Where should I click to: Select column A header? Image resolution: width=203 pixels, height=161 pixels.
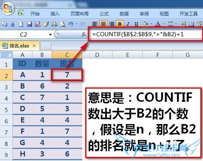[x=22, y=55]
